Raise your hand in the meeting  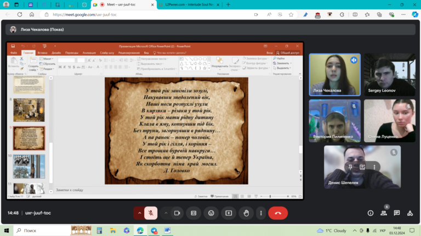click(x=246, y=213)
